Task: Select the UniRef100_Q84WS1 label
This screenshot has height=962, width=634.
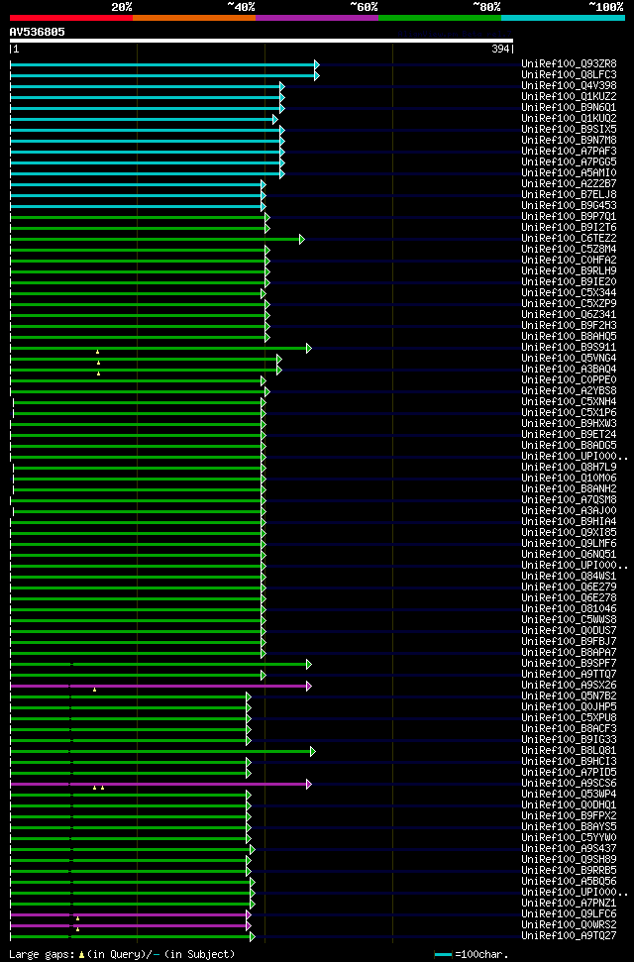Action: 569,576
